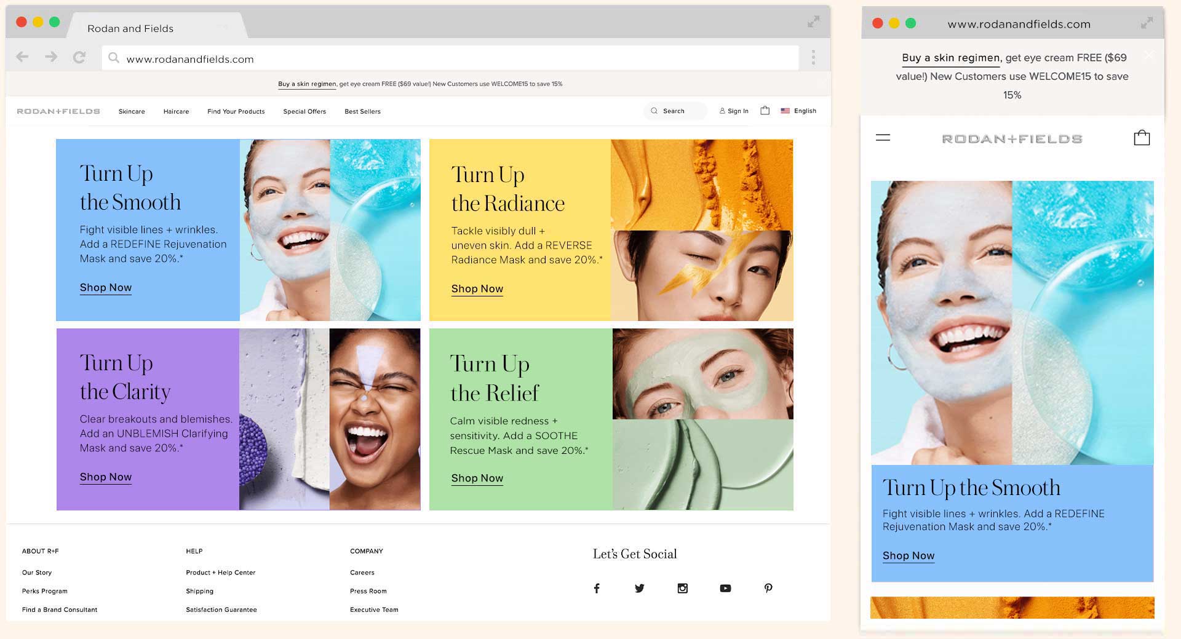Viewport: 1181px width, 639px height.
Task: Click the Rodan+Fields logo in desktop header
Action: 58,111
